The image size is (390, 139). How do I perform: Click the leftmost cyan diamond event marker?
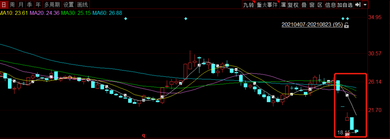(x=126, y=19)
